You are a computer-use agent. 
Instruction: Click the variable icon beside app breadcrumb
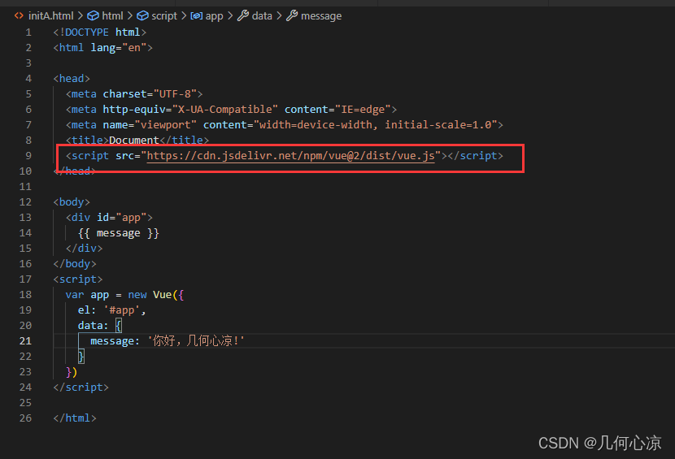tap(196, 16)
